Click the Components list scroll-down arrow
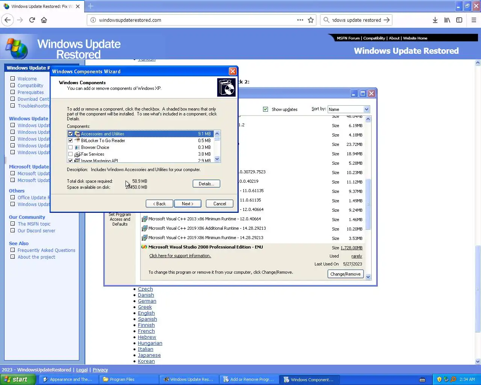The image size is (481, 385). [217, 159]
